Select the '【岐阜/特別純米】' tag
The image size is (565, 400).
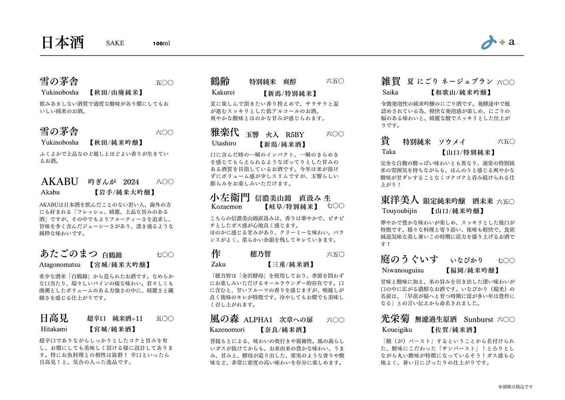[x=291, y=207]
